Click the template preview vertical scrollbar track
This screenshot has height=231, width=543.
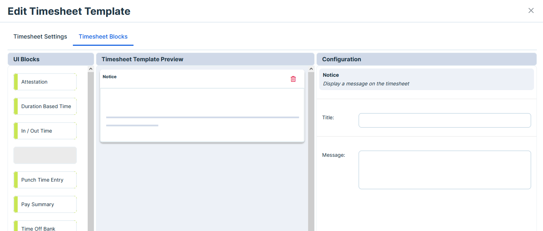click(x=311, y=151)
